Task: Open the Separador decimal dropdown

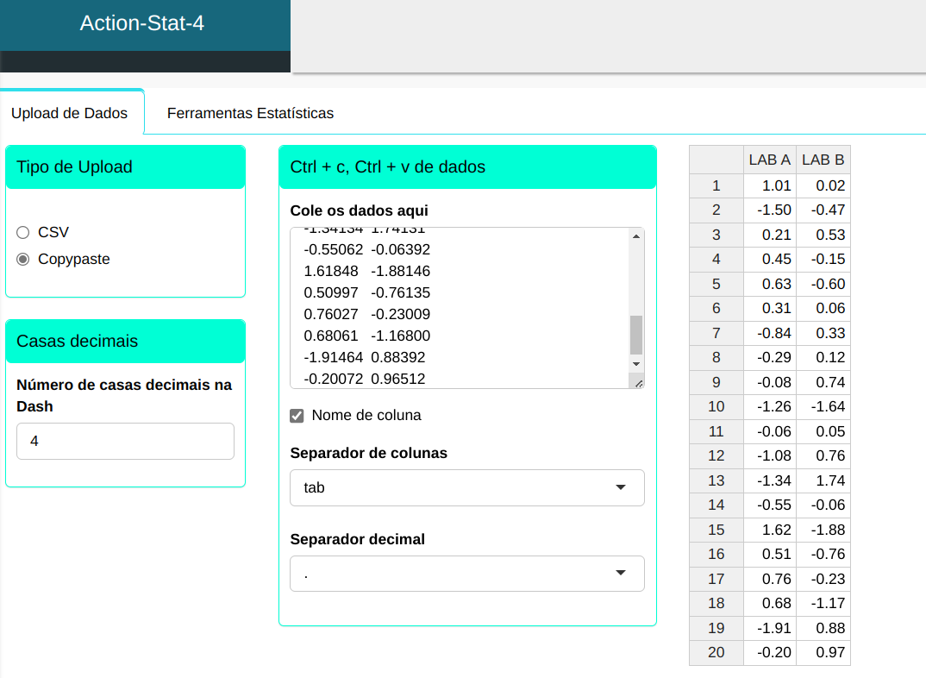Action: coord(466,574)
